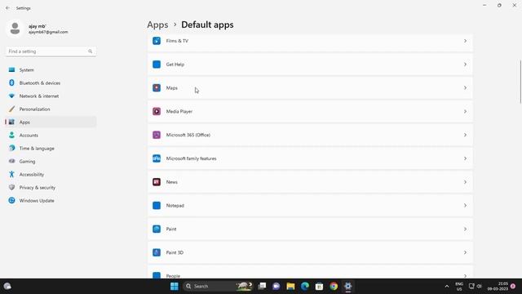Expand the Get Help row chevron
Screen dimensions: 522x294
click(465, 65)
